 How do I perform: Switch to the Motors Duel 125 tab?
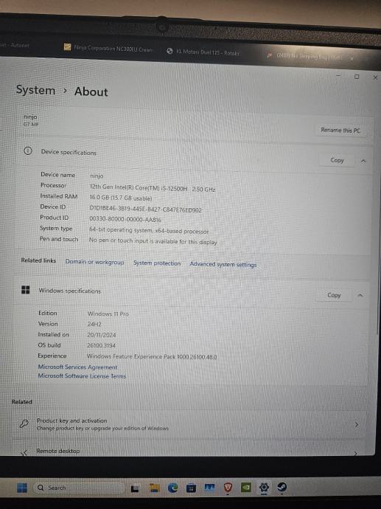(203, 52)
